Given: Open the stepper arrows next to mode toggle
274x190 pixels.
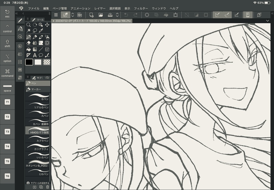Looking at the screenshot, I should pyautogui.click(x=73, y=15).
